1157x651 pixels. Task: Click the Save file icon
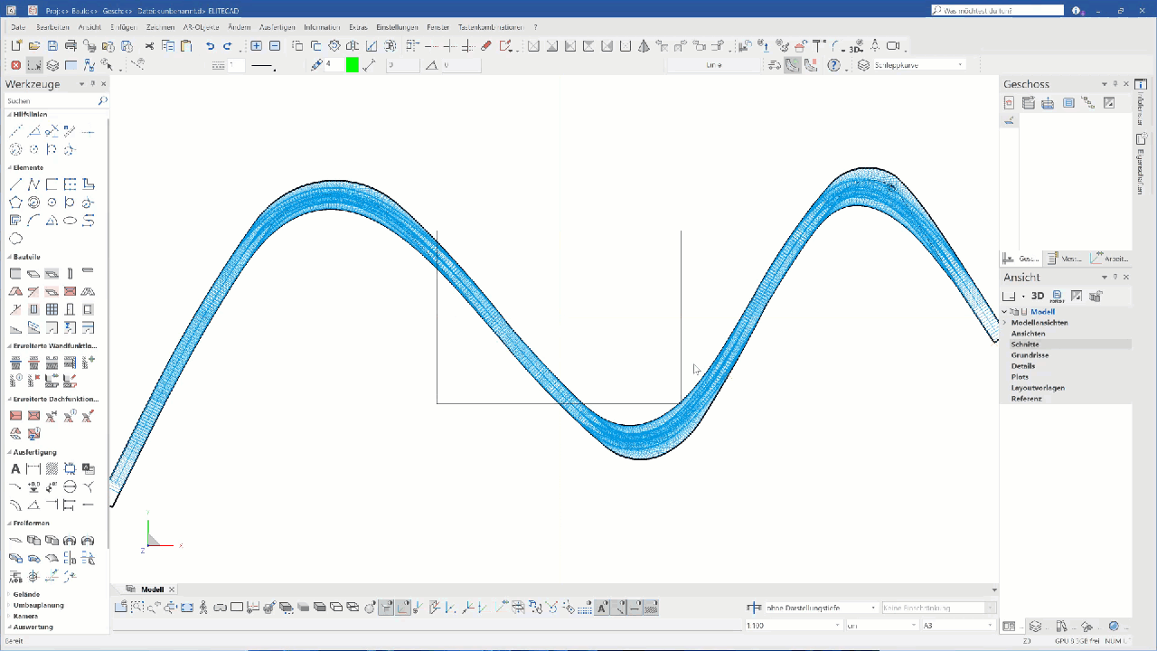pyautogui.click(x=52, y=46)
